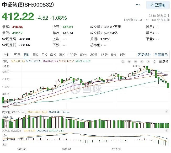
Task: Click the 成交量 value 336.57万手
Action: 112,27
